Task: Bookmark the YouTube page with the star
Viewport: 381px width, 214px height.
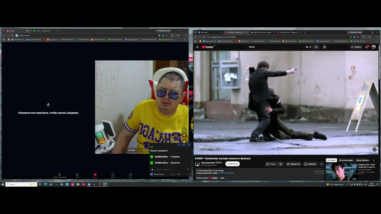Action: click(358, 37)
